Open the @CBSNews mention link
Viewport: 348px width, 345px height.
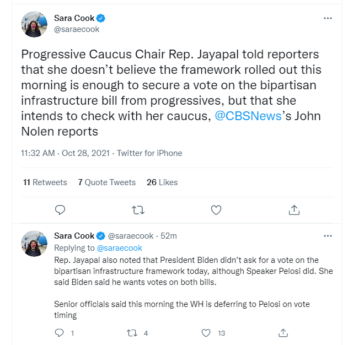click(x=248, y=116)
